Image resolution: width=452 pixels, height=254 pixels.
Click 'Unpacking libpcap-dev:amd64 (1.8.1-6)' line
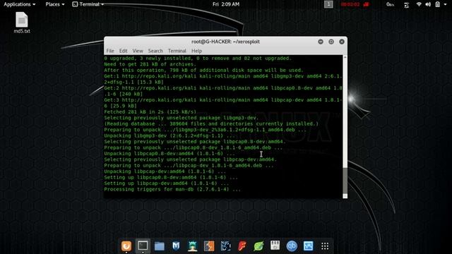tap(165, 171)
